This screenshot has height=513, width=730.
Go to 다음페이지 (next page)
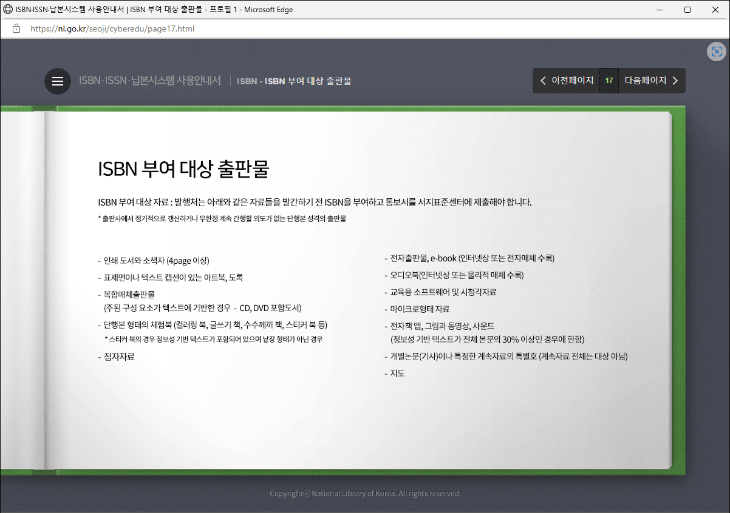[x=652, y=81]
